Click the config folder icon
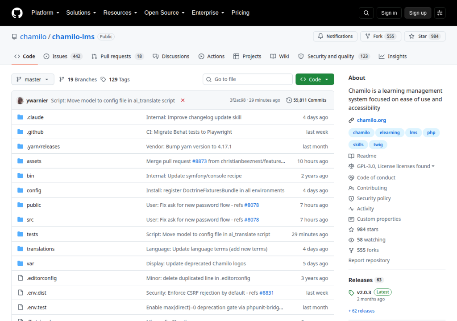This screenshot has height=321, width=457. (20, 190)
